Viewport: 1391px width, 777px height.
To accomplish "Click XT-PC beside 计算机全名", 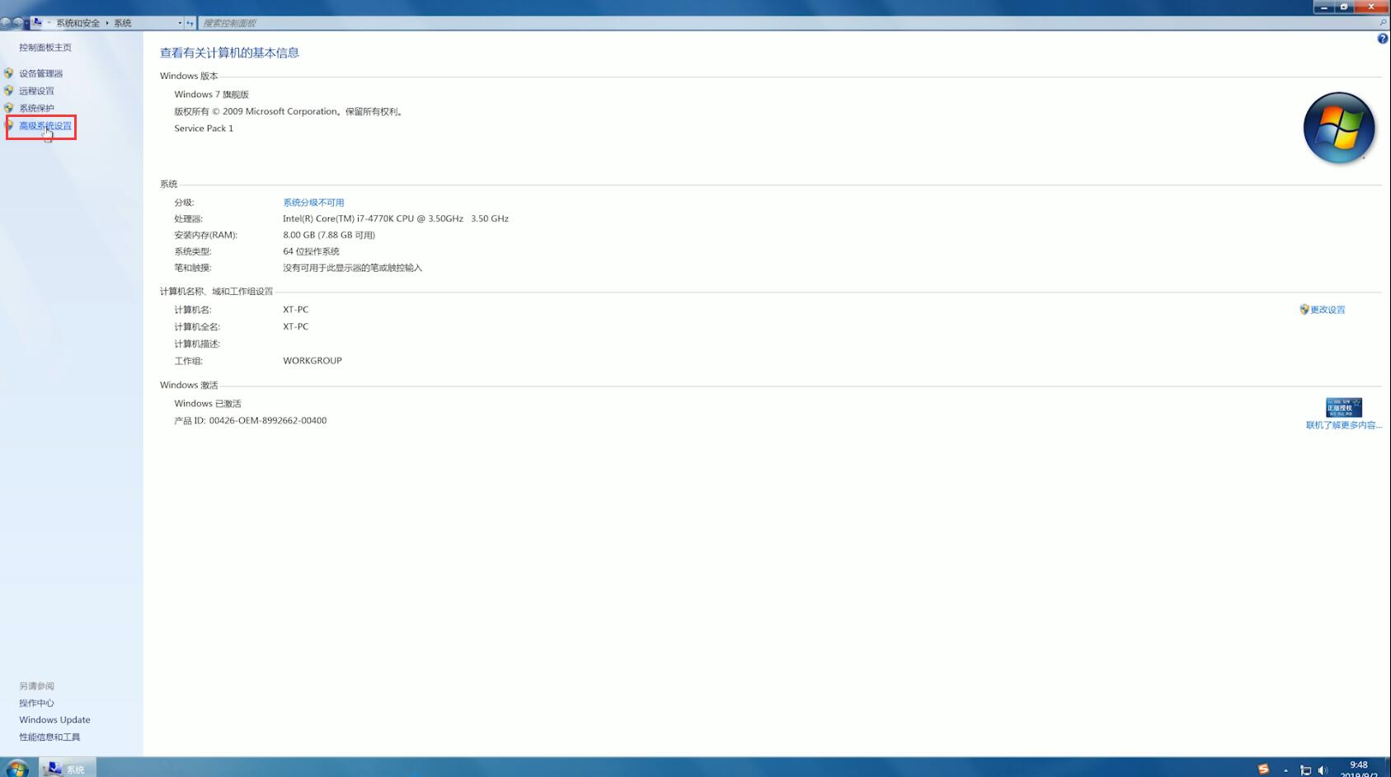I will [296, 326].
